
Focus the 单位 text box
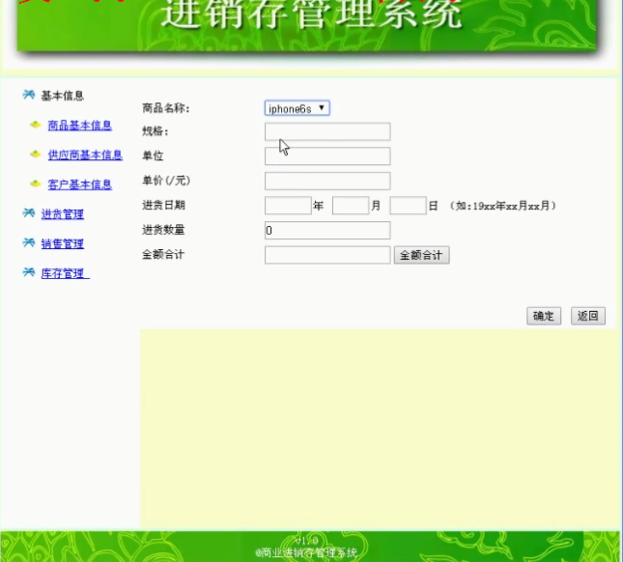(x=327, y=156)
